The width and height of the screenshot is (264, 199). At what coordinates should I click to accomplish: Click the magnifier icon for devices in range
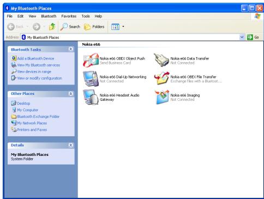pos(14,71)
